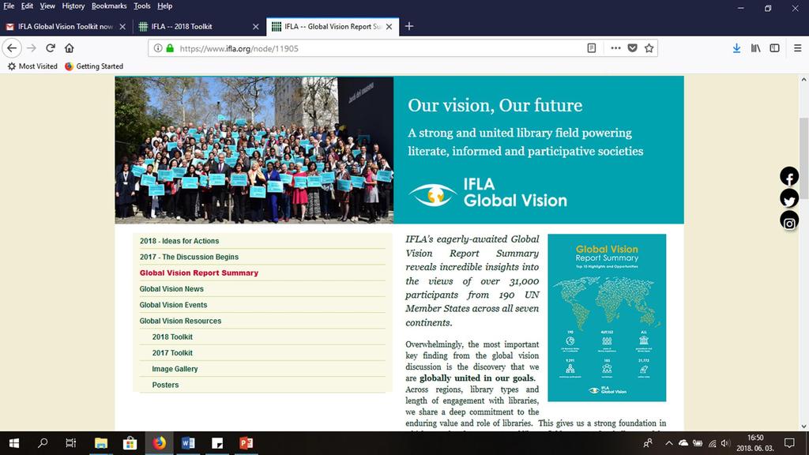Open IFLA Facebook page icon
This screenshot has height=455, width=809.
click(789, 176)
